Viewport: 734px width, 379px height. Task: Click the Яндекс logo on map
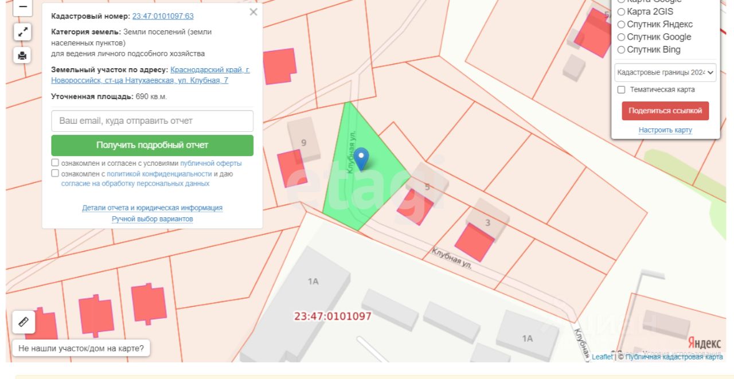point(704,343)
